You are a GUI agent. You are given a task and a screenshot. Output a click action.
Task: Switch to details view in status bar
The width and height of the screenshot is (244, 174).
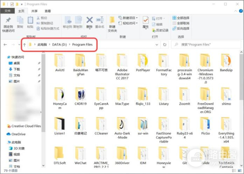coord(234,171)
